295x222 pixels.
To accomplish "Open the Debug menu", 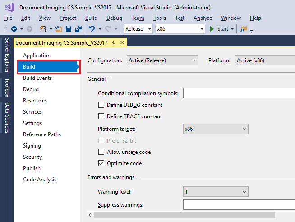I will tap(114, 18).
